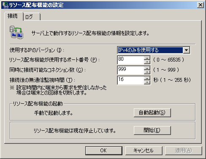Open the IP version dropdown arrow
This screenshot has height=159, width=206.
(187, 50)
